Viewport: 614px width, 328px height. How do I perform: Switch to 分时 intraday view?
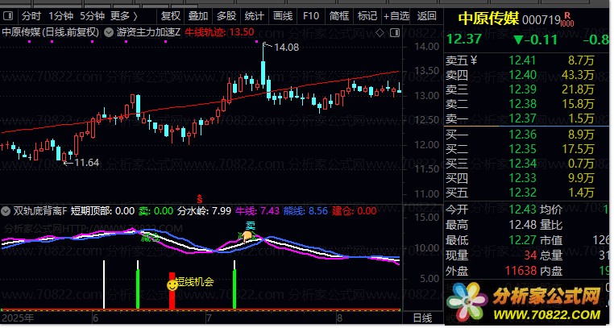tap(31, 16)
